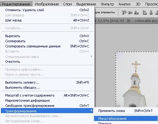
Task: Click the Align top edges icon
Action: [x=124, y=12]
